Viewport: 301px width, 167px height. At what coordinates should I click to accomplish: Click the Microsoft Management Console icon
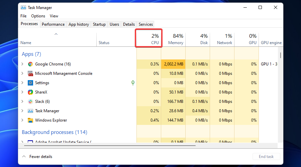[30, 73]
